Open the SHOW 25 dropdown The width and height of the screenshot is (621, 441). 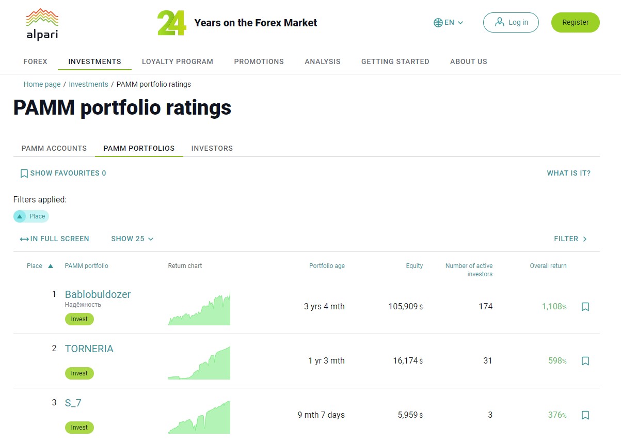(x=132, y=239)
